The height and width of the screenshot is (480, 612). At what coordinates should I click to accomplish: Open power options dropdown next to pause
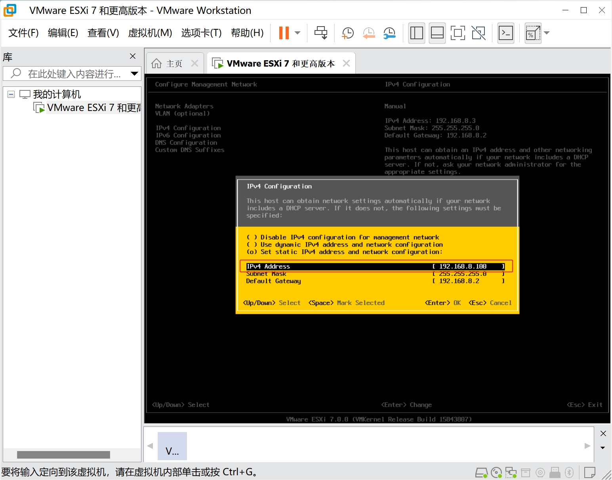pyautogui.click(x=298, y=33)
